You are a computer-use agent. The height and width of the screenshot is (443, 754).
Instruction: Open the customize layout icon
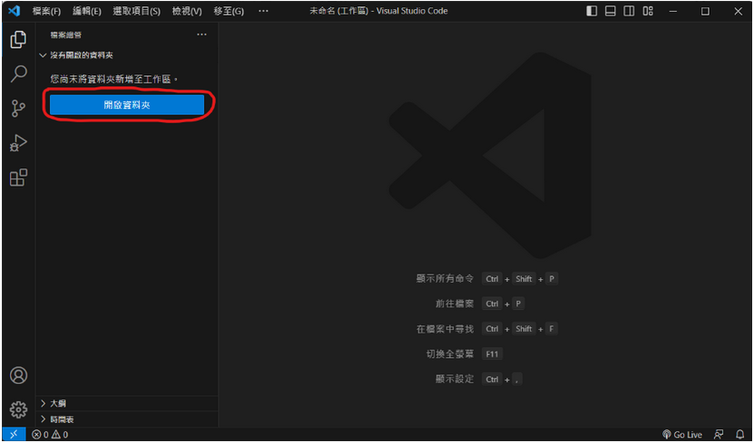pos(648,11)
